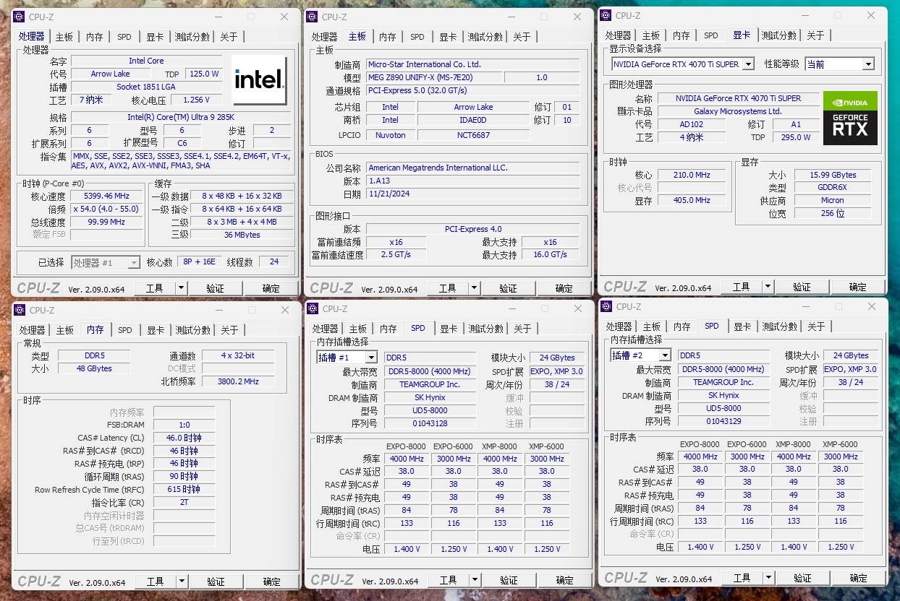Image resolution: width=900 pixels, height=601 pixels.
Task: Click the CPU-Z title icon in the 48 GBytes memory window
Action: (x=19, y=310)
